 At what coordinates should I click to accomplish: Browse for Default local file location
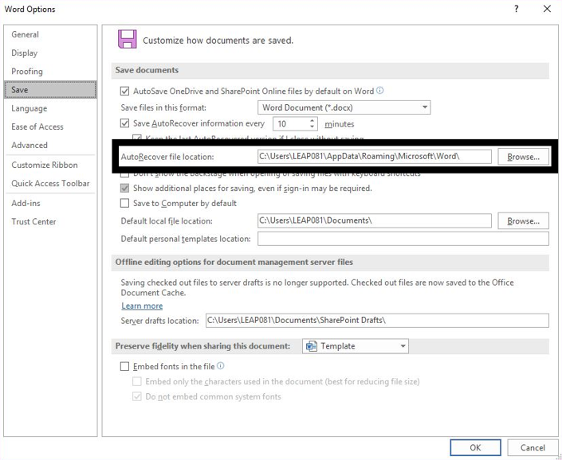pyautogui.click(x=523, y=220)
